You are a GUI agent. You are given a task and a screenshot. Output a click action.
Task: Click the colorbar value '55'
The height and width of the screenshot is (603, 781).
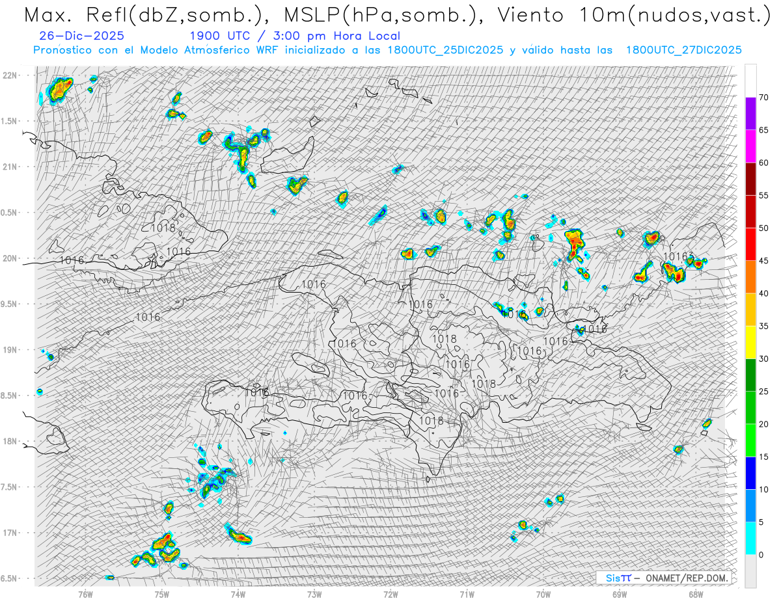[x=764, y=195]
